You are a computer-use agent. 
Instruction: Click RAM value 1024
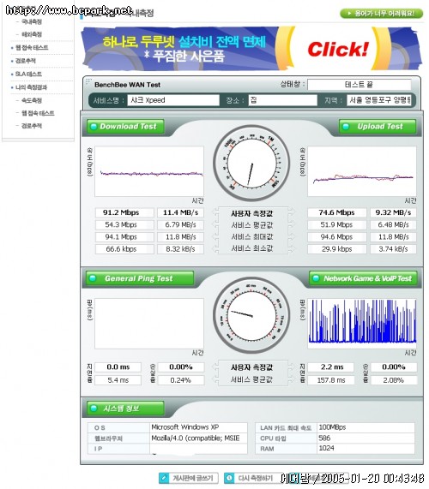366,449
